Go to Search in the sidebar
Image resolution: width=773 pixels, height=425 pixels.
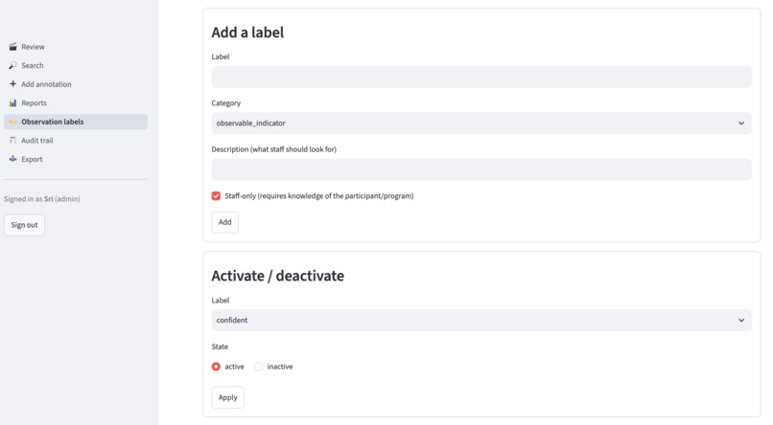tap(76, 65)
